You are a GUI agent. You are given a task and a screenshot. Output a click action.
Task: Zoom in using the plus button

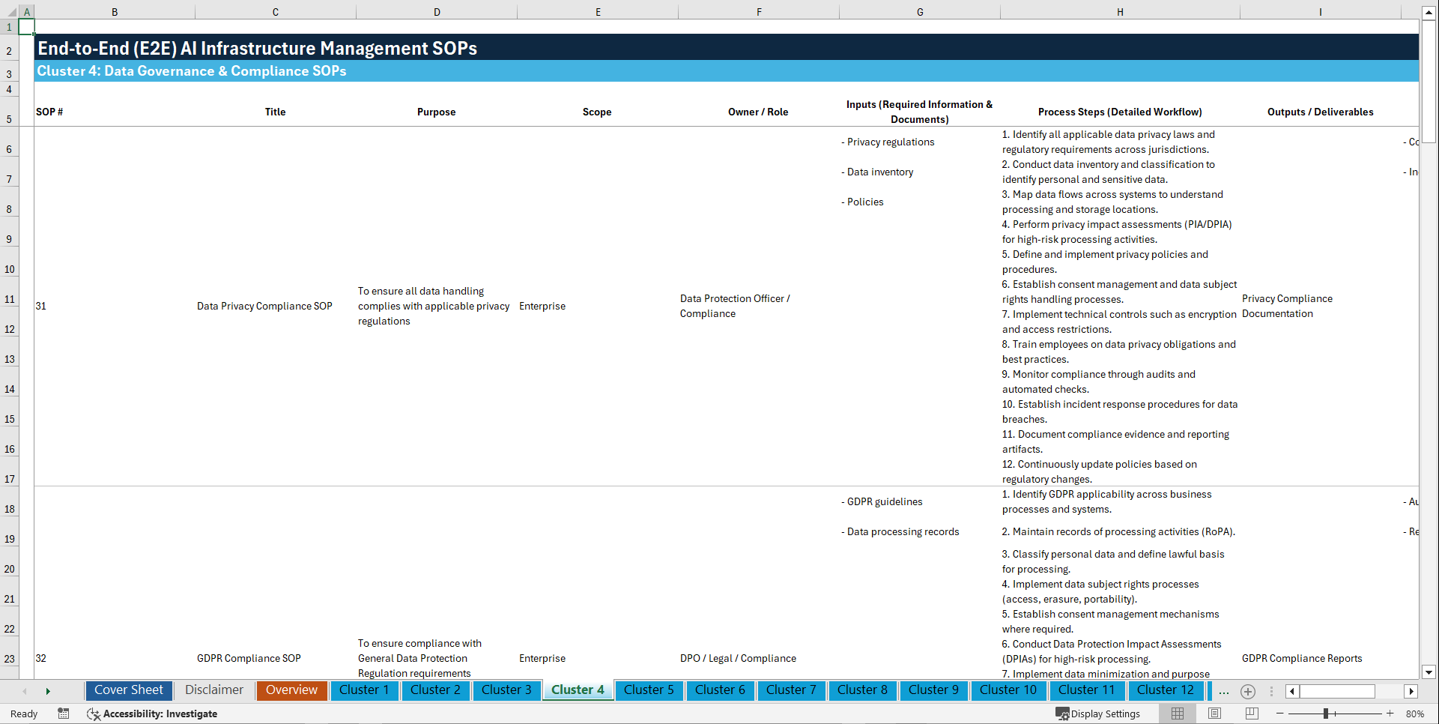pos(1390,714)
